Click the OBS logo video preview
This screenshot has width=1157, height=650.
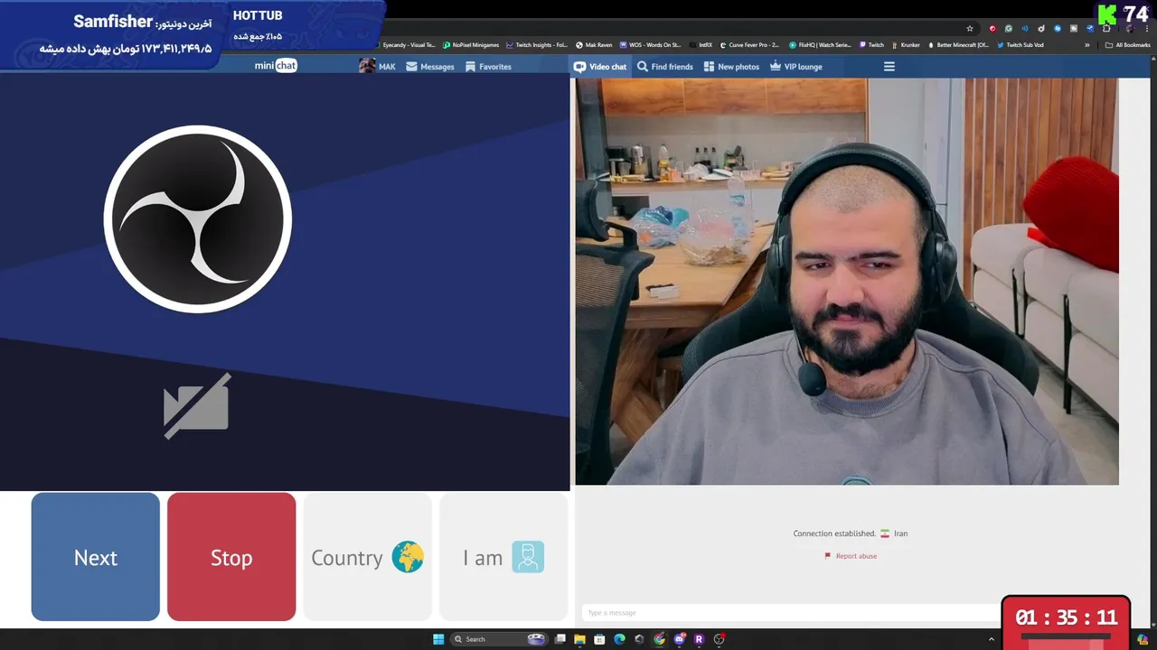click(x=197, y=219)
